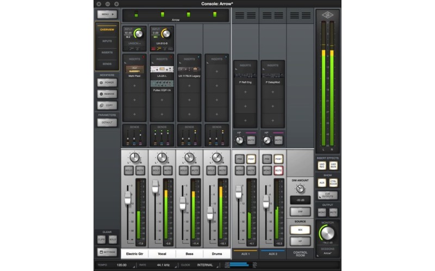The height and width of the screenshot is (271, 435).
Task: Open the Pultec EQP-1A plugin
Action: coord(162,83)
